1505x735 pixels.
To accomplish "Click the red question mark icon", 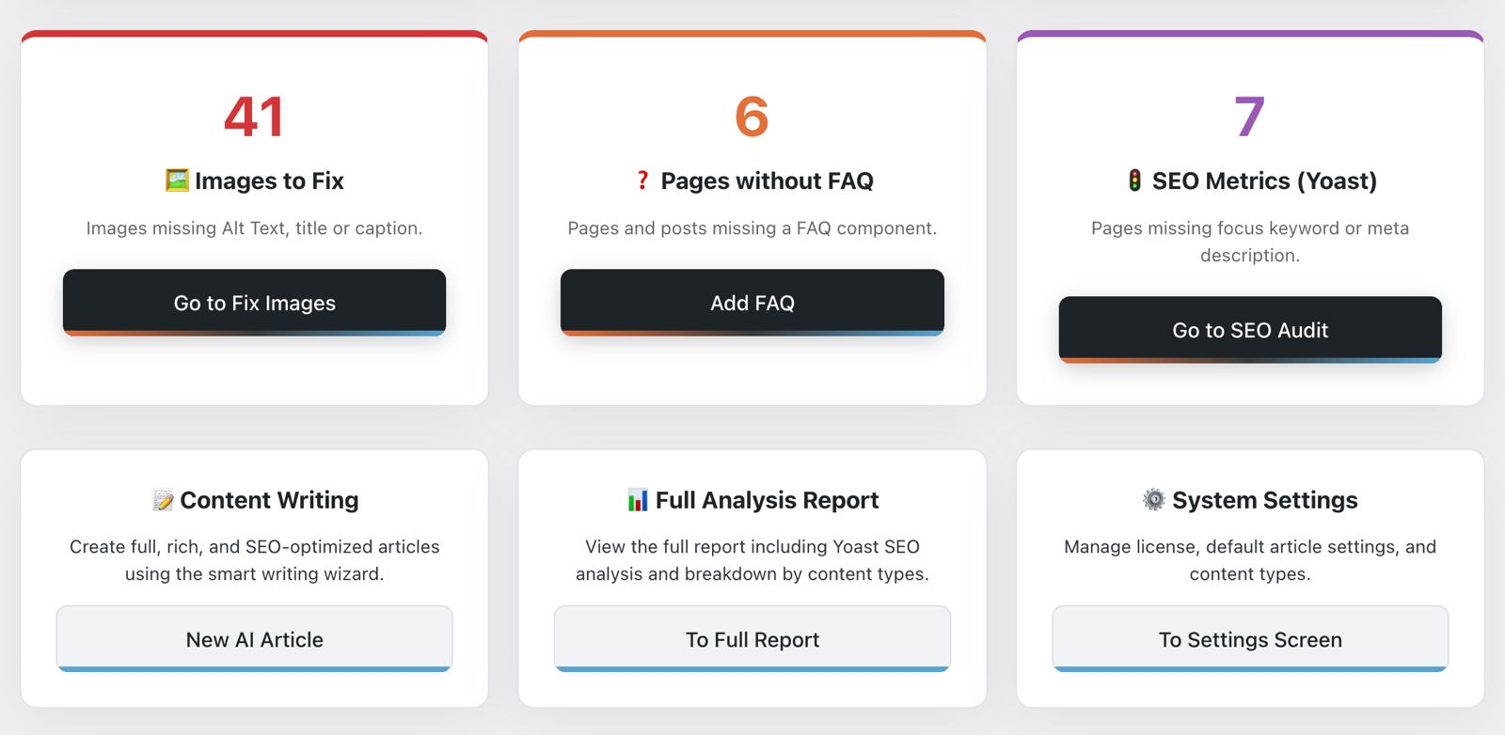I will (642, 180).
